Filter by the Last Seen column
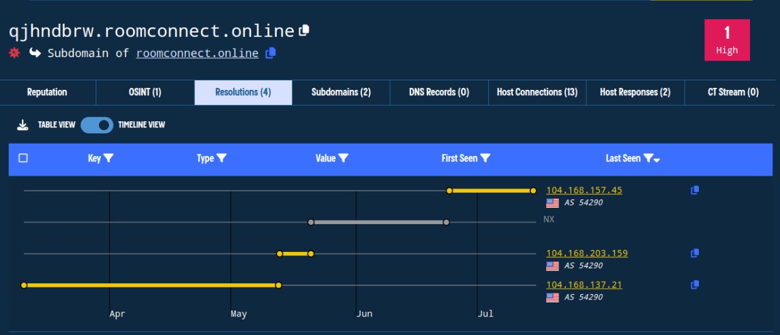 648,158
